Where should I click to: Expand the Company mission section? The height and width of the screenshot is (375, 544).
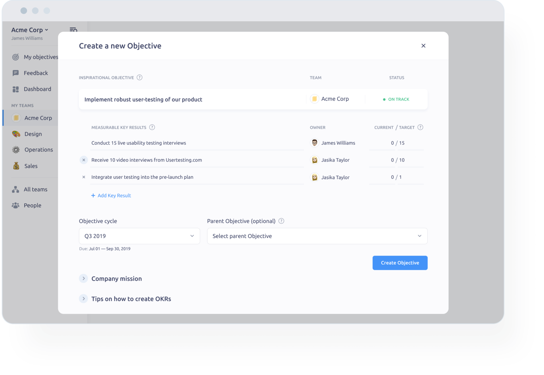pos(84,278)
